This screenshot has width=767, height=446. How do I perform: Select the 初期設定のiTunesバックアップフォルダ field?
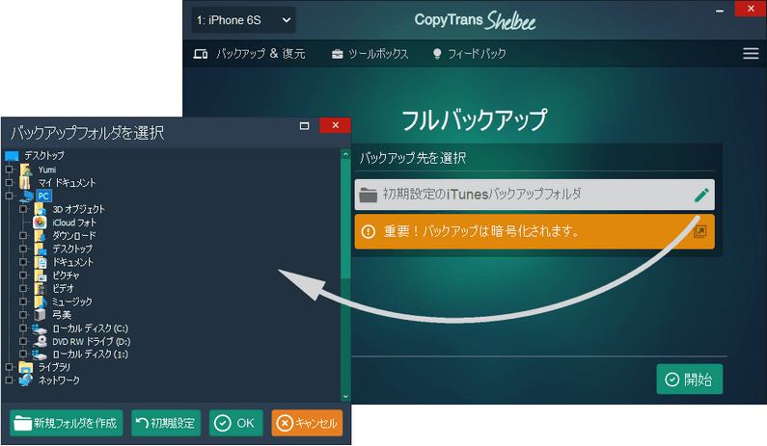click(x=534, y=195)
